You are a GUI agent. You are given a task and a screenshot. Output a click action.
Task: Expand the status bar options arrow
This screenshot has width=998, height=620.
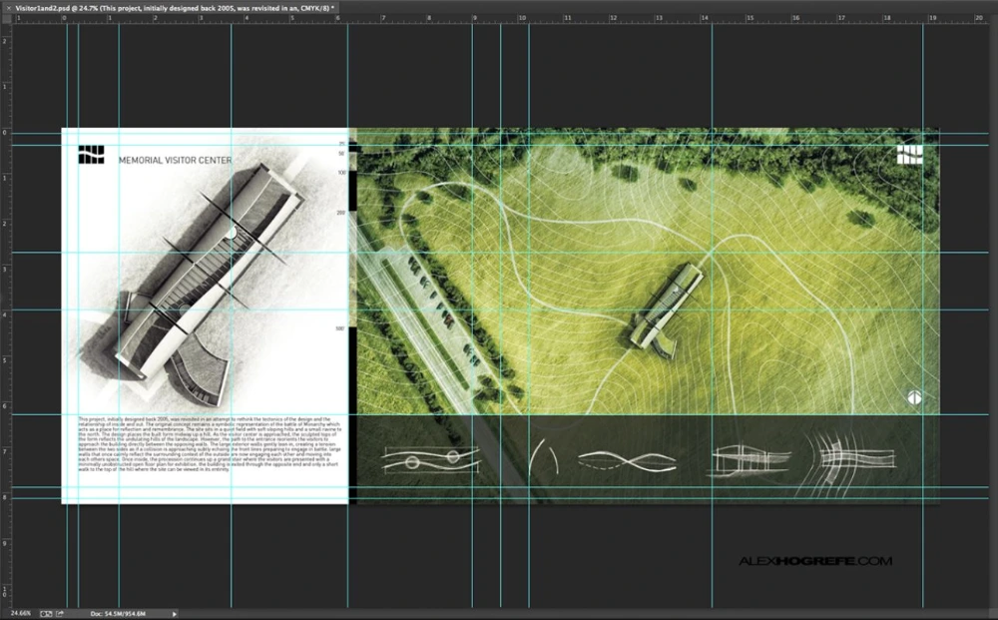[175, 614]
